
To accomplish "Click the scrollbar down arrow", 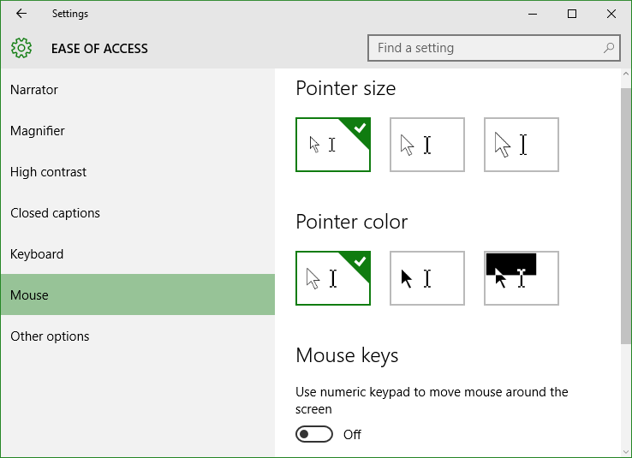I will [625, 451].
